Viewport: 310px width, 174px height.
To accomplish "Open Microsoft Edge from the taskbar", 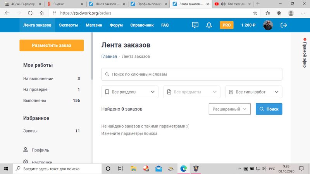I will coord(183,169).
